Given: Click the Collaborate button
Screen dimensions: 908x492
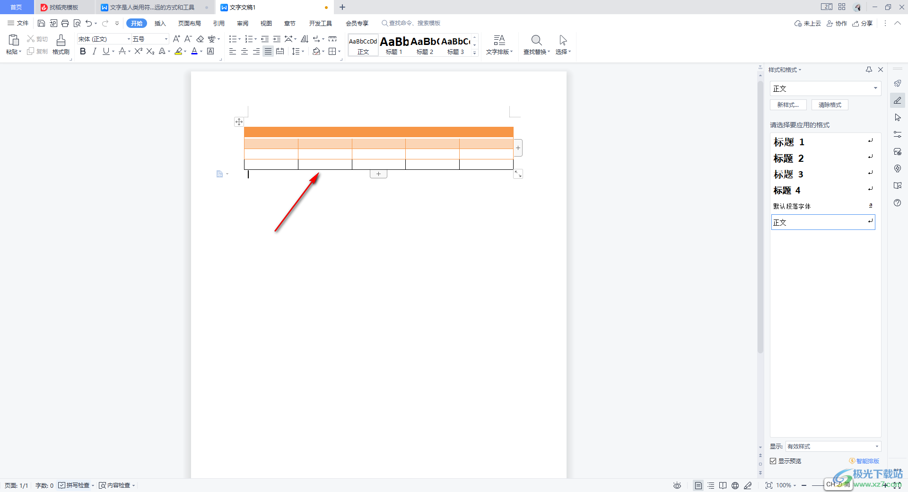Looking at the screenshot, I should pos(837,23).
